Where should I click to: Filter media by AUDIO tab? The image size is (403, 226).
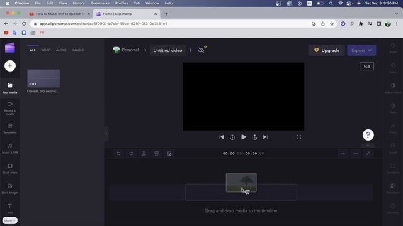point(61,50)
